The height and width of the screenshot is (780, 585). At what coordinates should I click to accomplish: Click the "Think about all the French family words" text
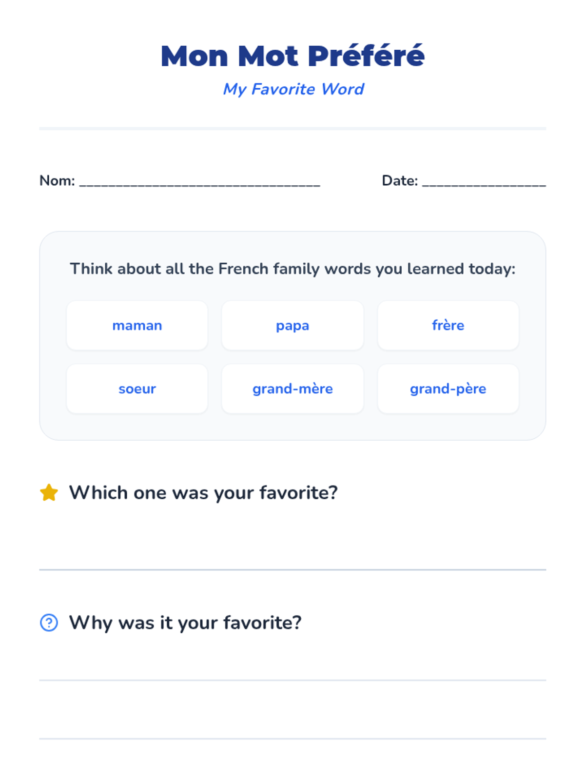[x=292, y=269]
